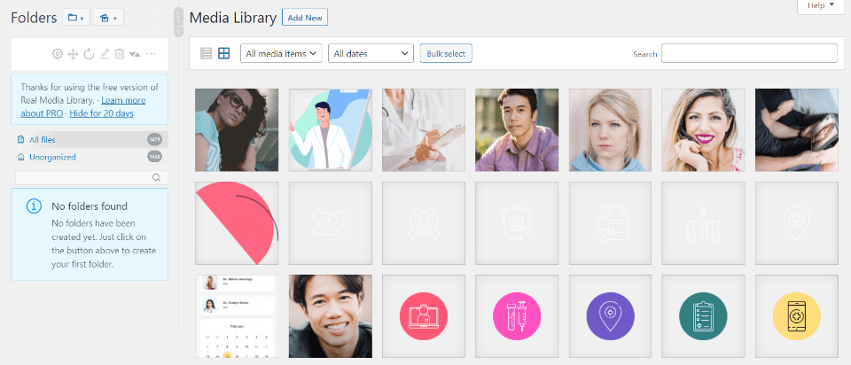Screen dimensions: 851x365
Task: Click the Unorganized home icon
Action: tap(20, 157)
